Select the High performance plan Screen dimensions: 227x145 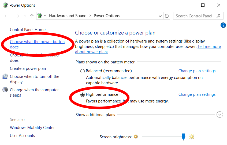click(83, 95)
